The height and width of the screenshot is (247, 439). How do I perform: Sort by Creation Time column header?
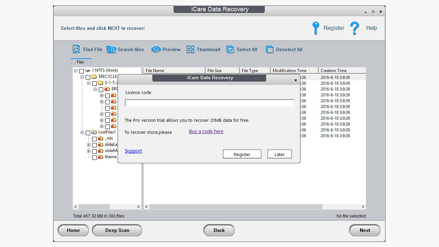pos(342,70)
